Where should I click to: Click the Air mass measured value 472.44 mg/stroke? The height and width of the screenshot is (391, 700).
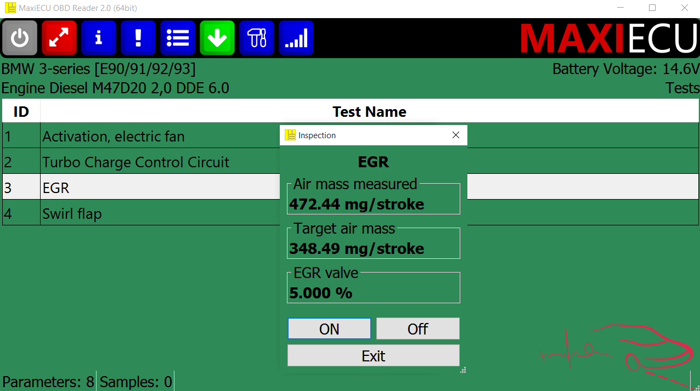tap(357, 204)
